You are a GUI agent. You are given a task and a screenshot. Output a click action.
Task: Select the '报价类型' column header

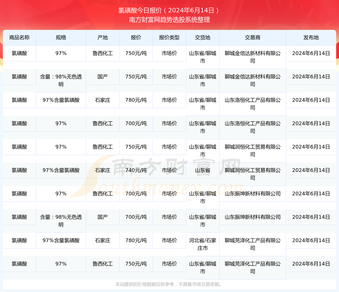click(169, 37)
